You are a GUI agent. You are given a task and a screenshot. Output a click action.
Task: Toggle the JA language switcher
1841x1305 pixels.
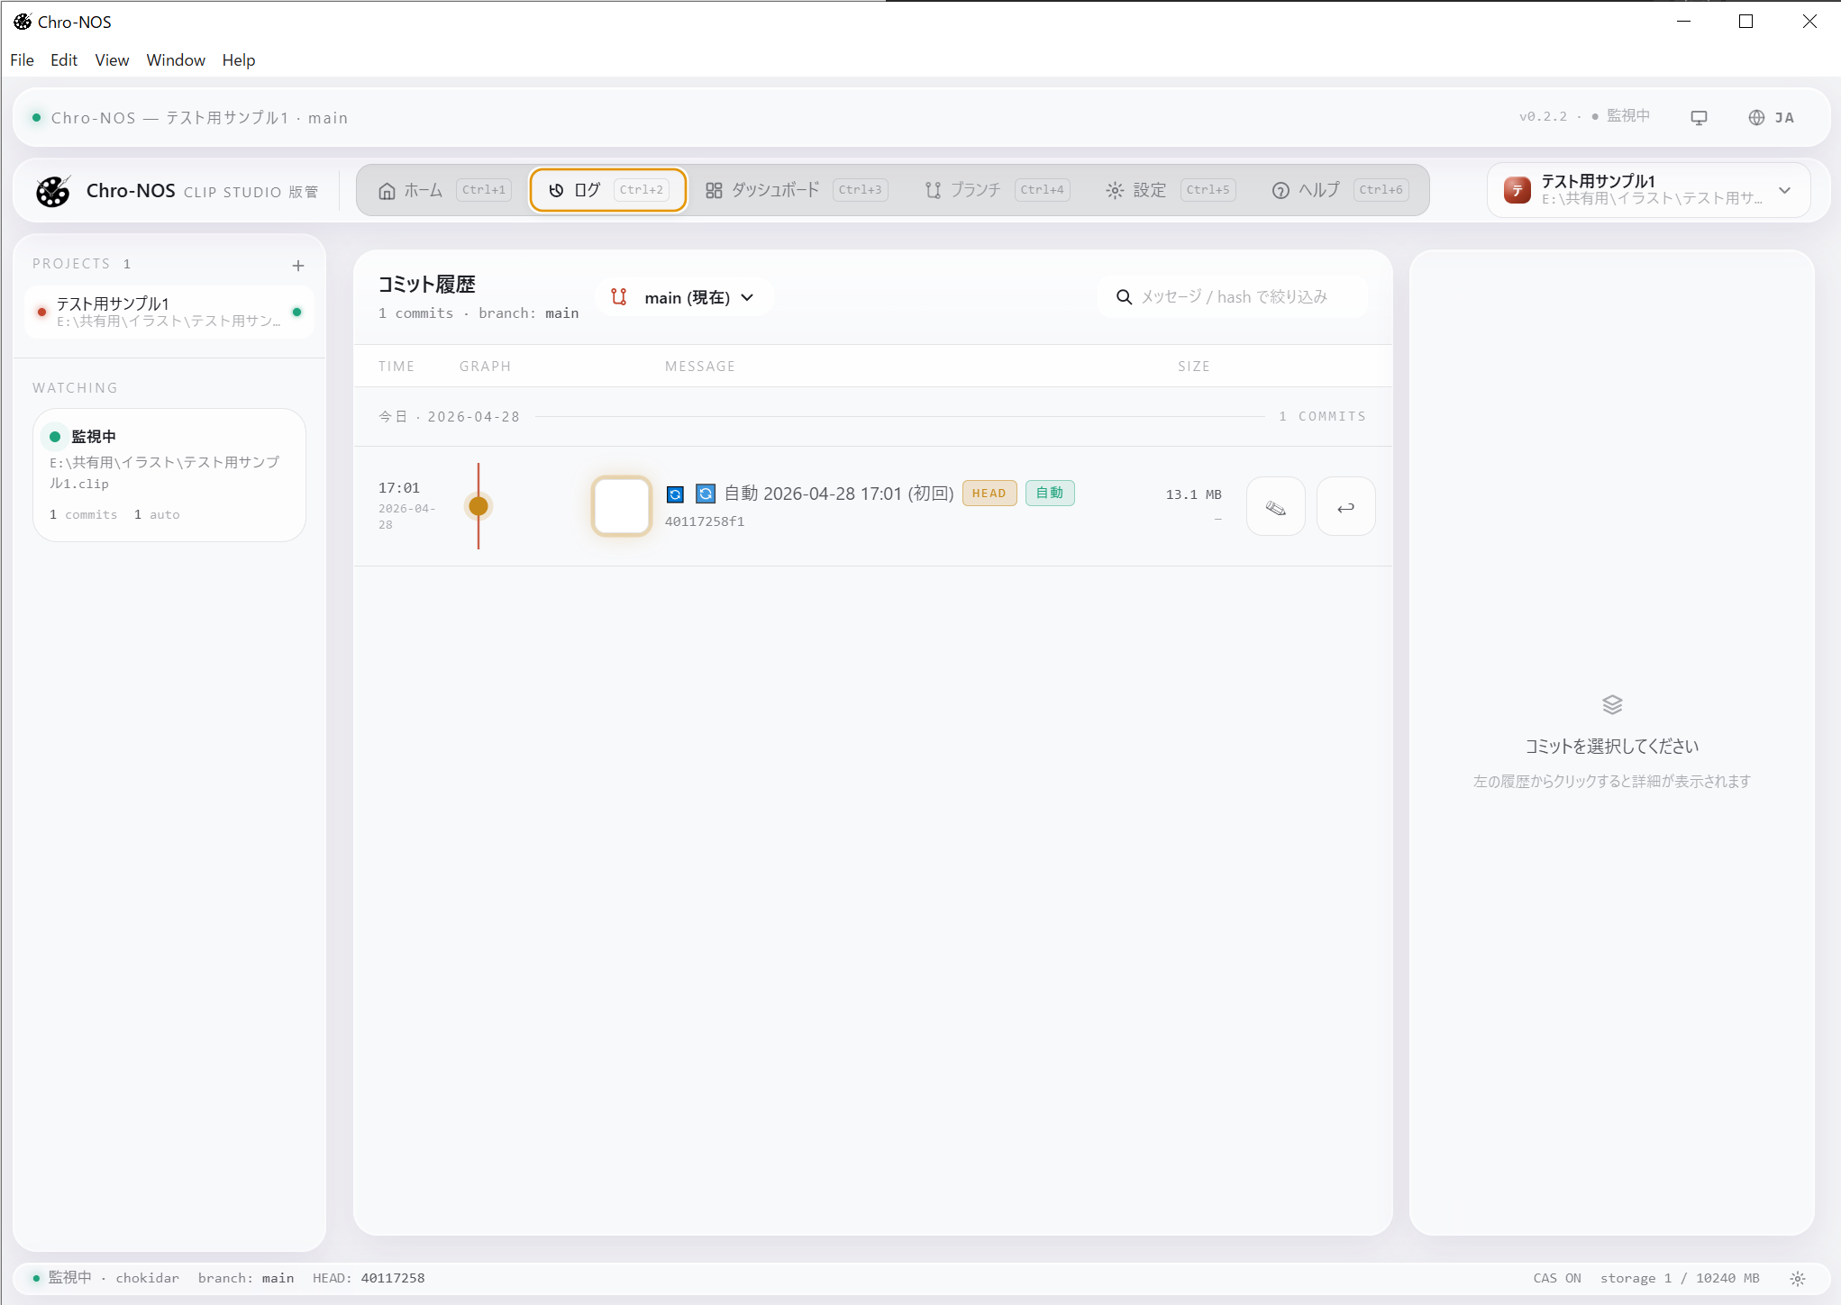pyautogui.click(x=1772, y=118)
